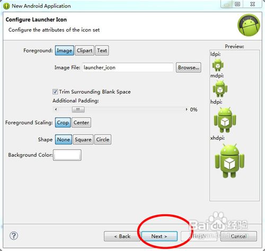Image resolution: width=265 pixels, height=251 pixels.
Task: Select the ldpi preview icon
Action: tap(218, 65)
